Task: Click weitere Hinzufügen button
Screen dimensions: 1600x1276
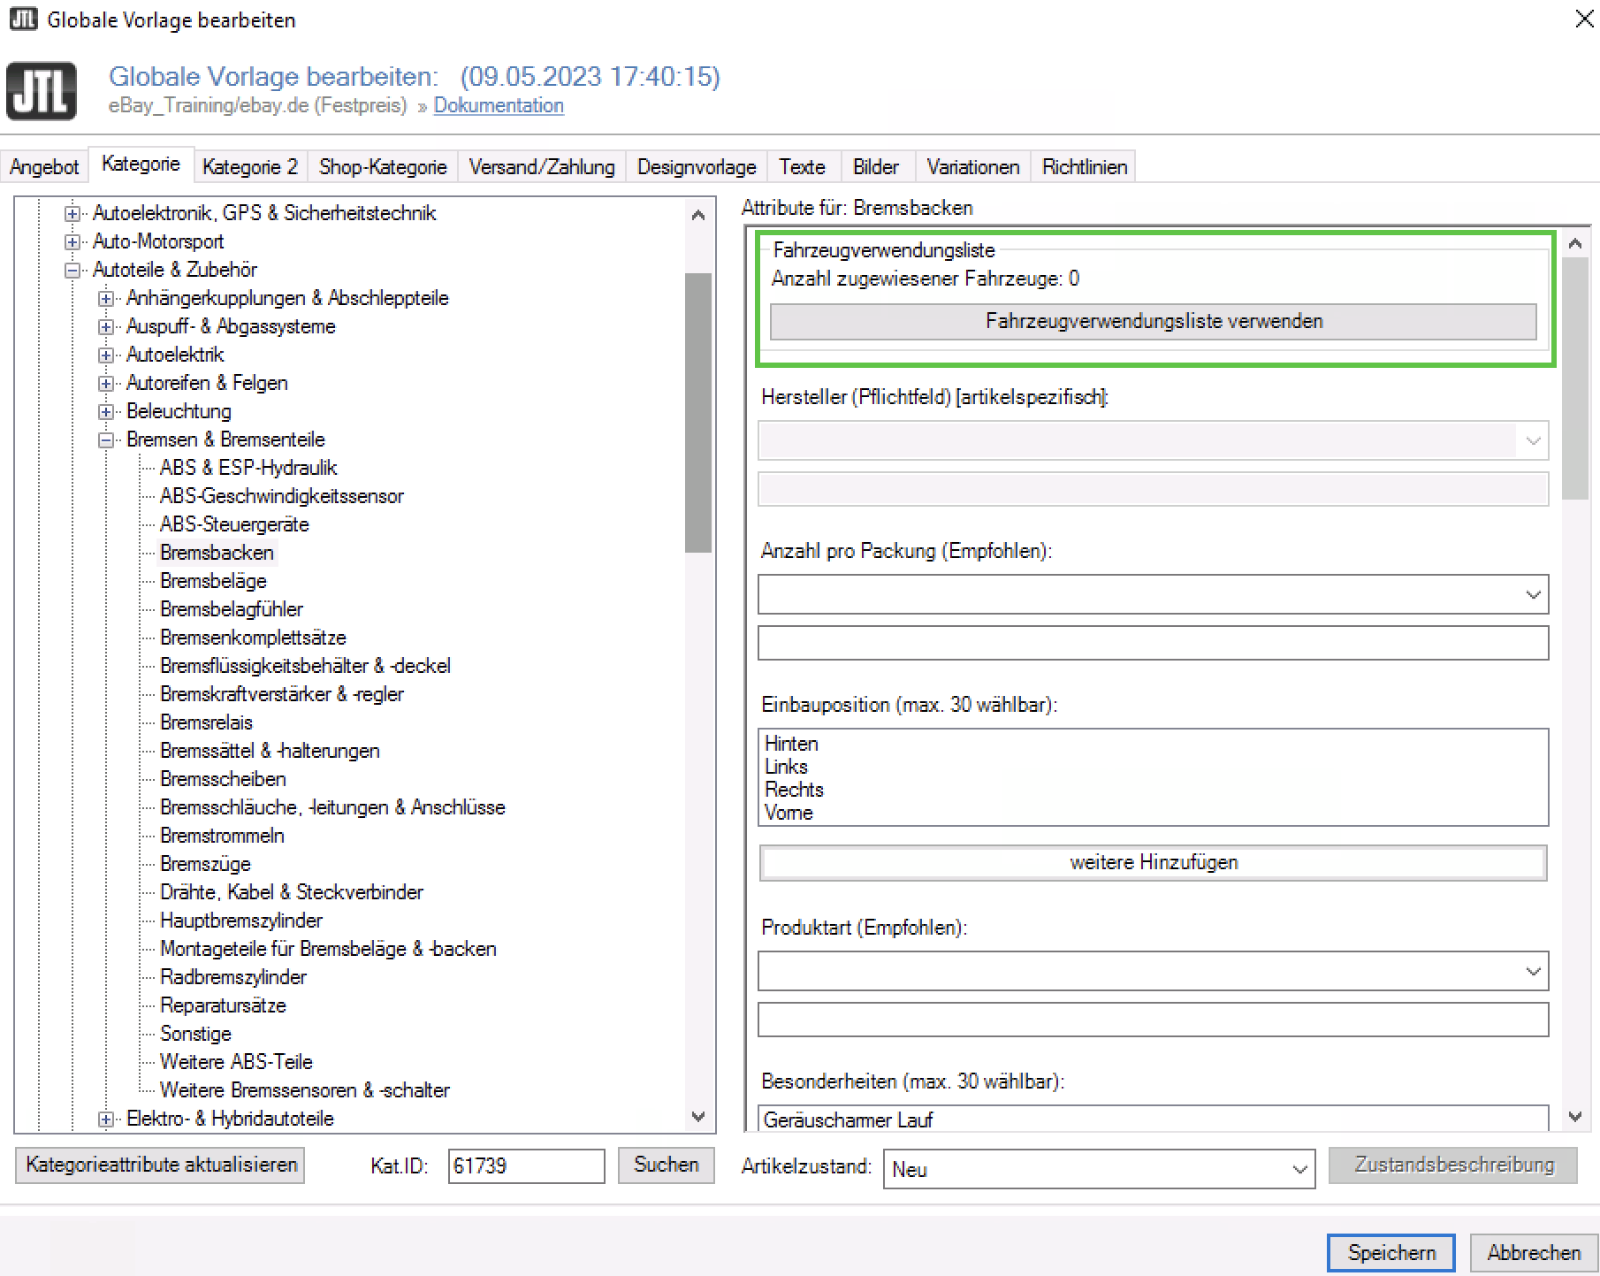Action: (1153, 863)
